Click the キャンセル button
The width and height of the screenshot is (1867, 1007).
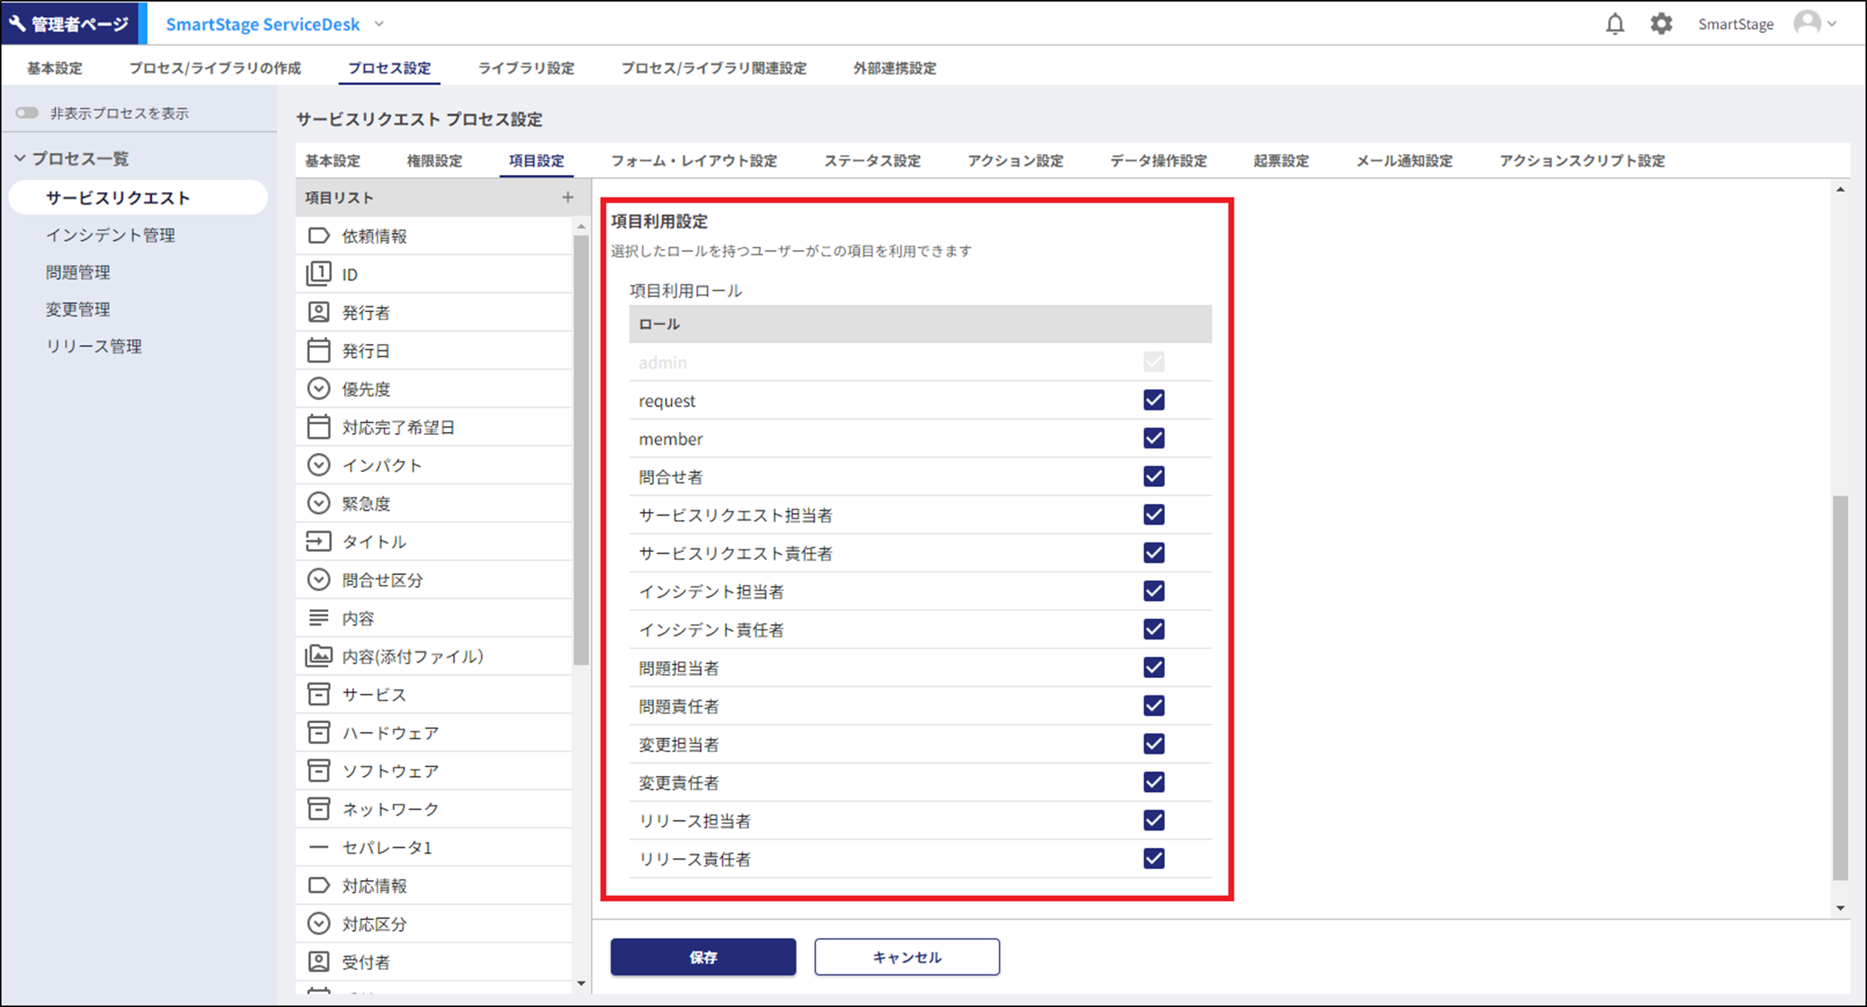click(906, 957)
